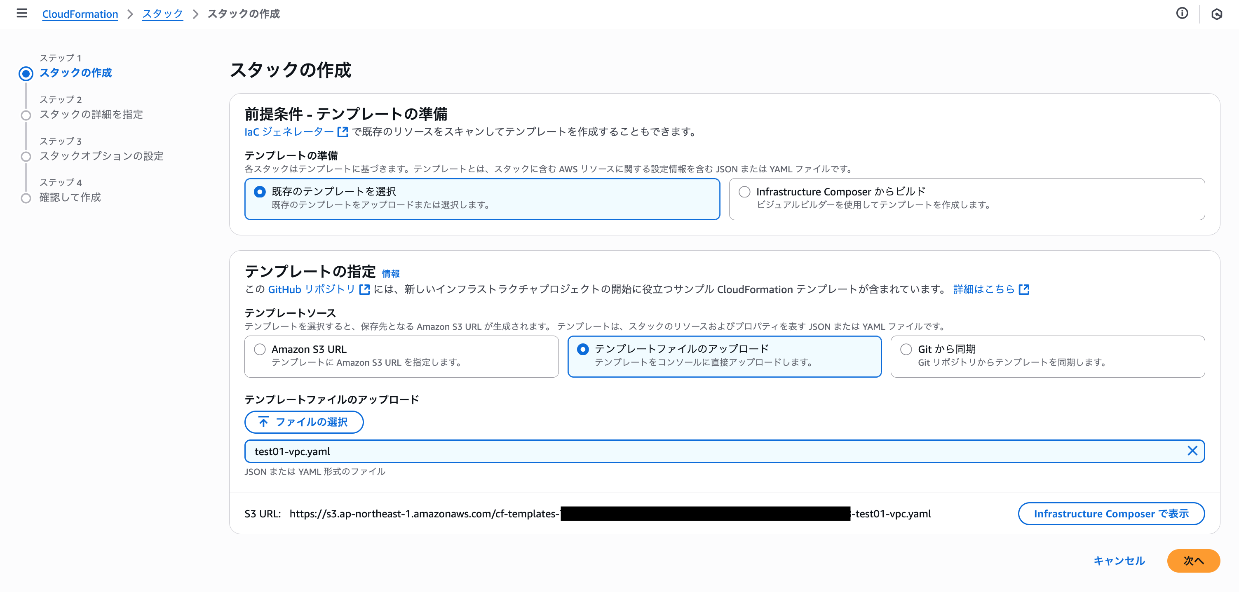Open CloudShell from the top right corner
This screenshot has width=1239, height=592.
(1217, 14)
